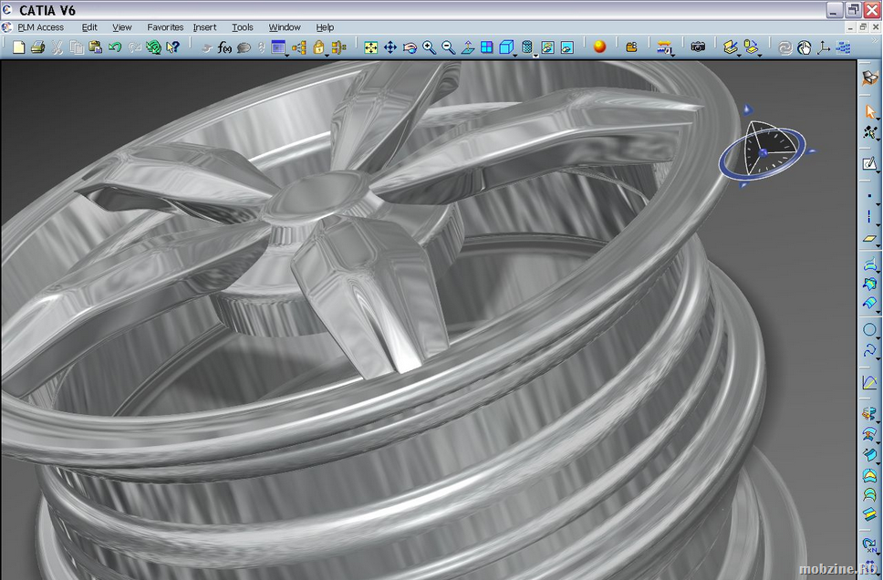Screen dimensions: 883x580
Task: Apply material with the orange sphere icon
Action: 599,47
